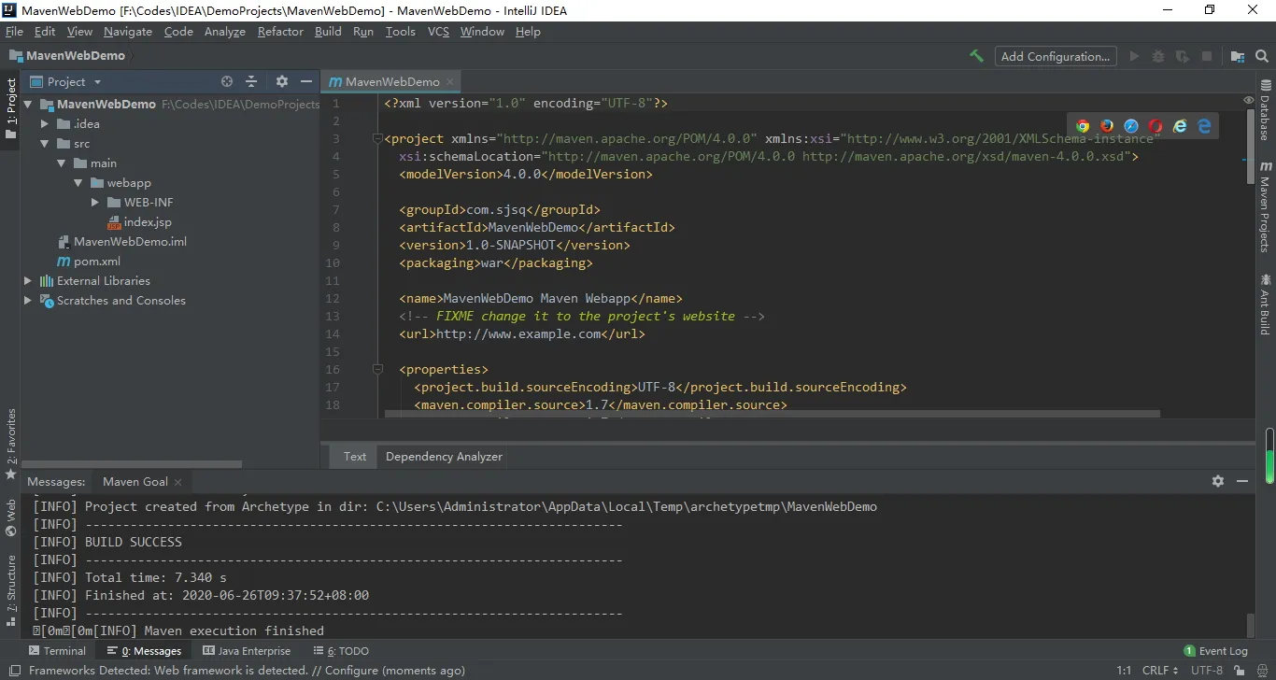
Task: Open the Navigate menu
Action: [128, 31]
